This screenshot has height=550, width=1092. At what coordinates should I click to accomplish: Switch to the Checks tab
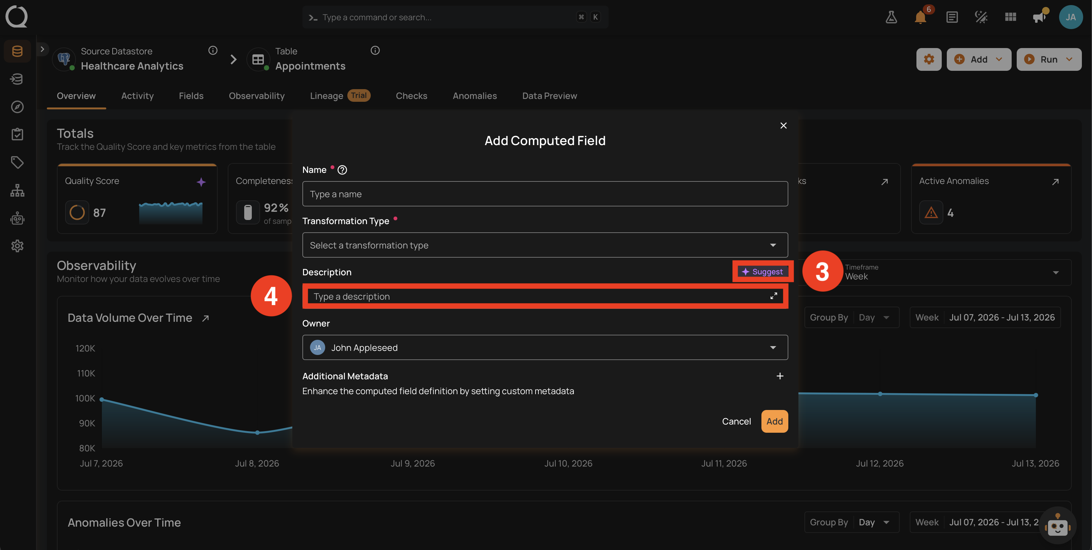coord(411,96)
